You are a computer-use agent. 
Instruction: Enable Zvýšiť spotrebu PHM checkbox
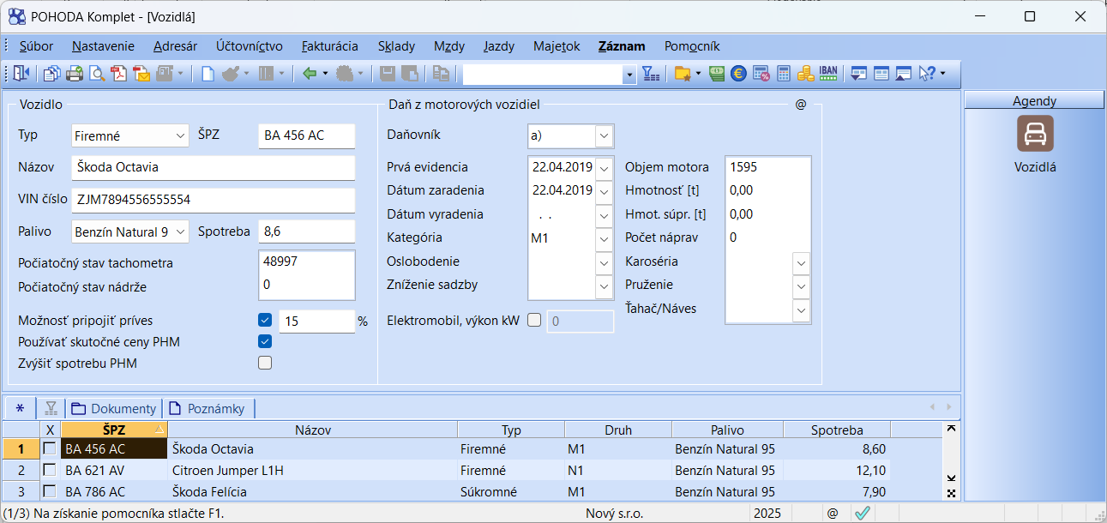click(x=265, y=363)
